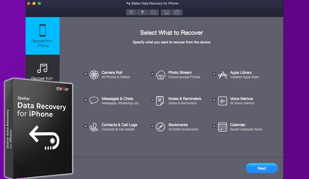Uncheck the Apps Library checkbox
The image size is (309, 179).
[x=214, y=74]
